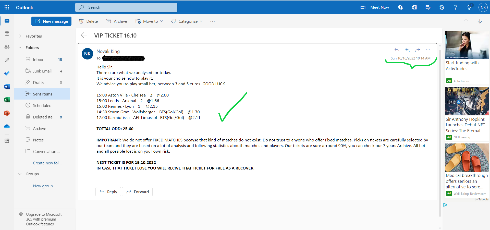Open the OneNote feed icon
The width and height of the screenshot is (490, 230).
(x=414, y=7)
